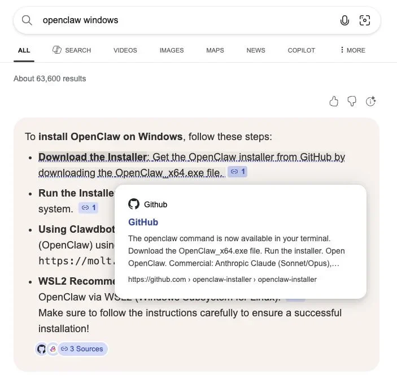Expand the 3 Sources list
This screenshot has height=379, width=397.
point(82,349)
